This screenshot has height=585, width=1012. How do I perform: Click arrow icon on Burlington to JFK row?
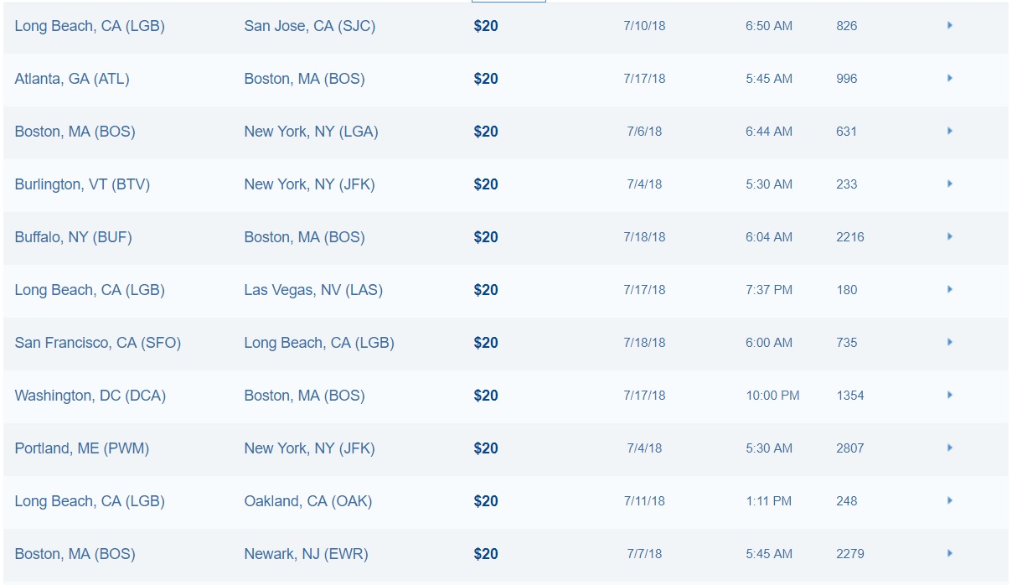(950, 184)
